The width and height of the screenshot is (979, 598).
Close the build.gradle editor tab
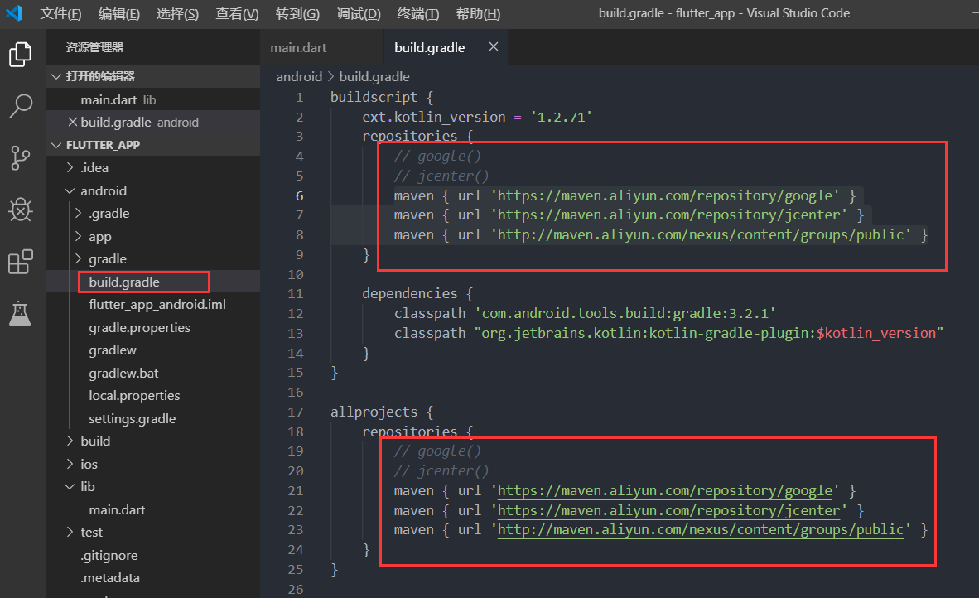(493, 47)
